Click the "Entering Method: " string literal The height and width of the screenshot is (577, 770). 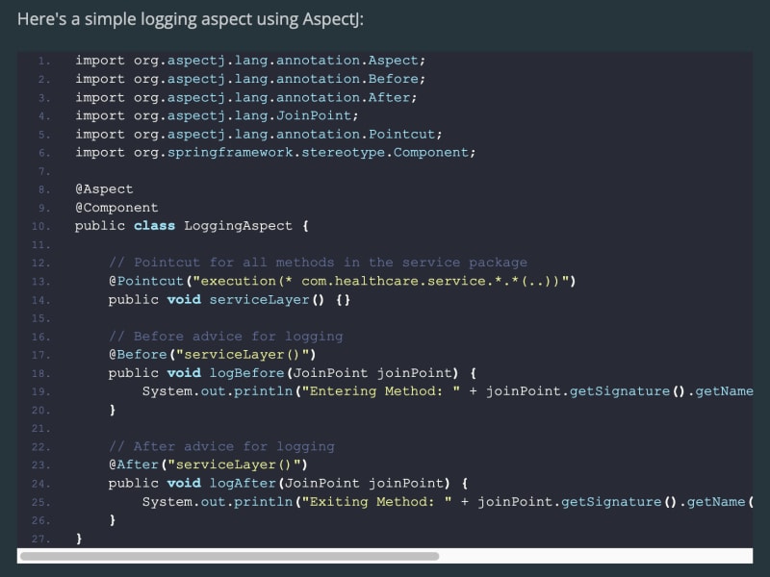coord(378,391)
